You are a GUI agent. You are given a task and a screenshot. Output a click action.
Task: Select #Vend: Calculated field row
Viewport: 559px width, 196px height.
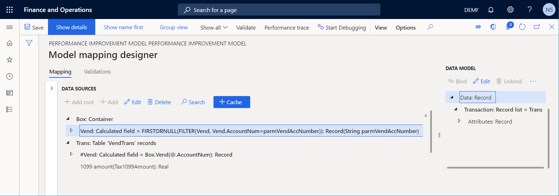156,155
